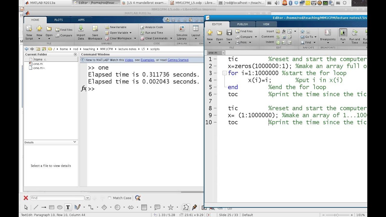Click browse for folder icon in path bar
The width and height of the screenshot is (386, 217).
pyautogui.click(x=44, y=49)
